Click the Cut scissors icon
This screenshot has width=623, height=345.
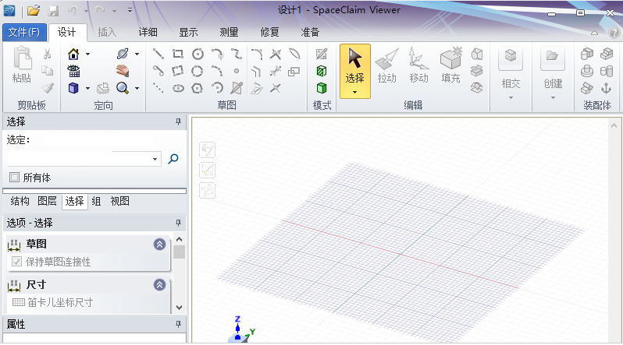(48, 54)
